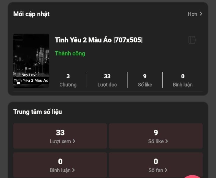Click the export icon beside the story title
This screenshot has width=216, height=178.
[x=192, y=40]
